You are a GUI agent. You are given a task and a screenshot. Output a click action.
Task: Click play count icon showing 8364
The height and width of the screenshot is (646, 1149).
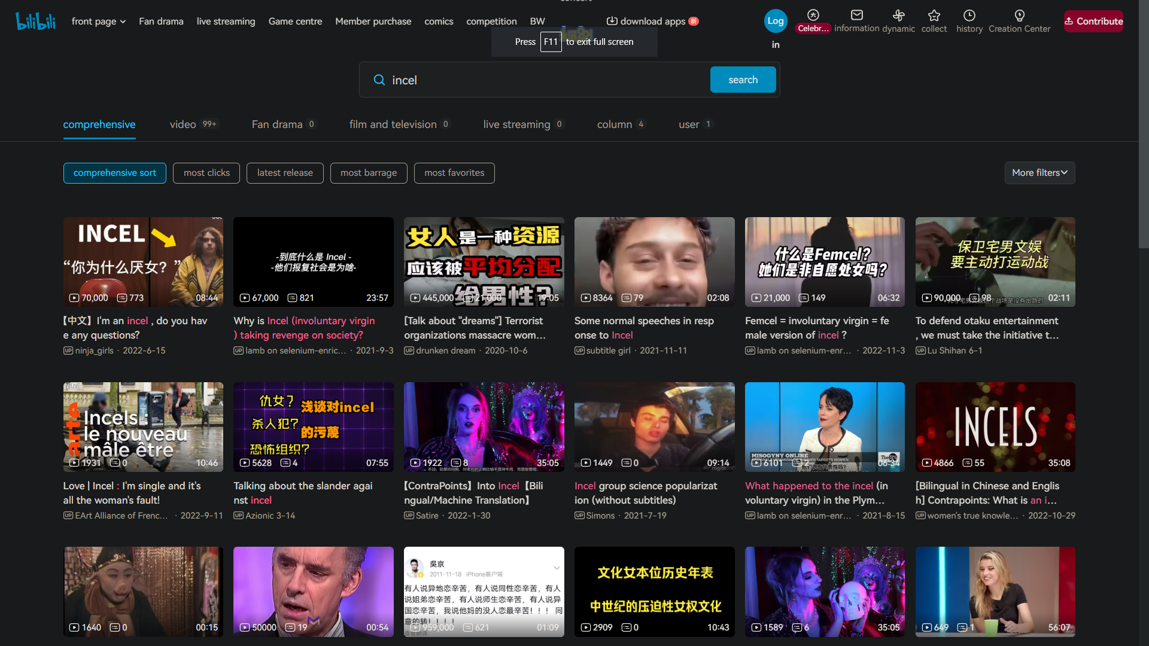click(586, 298)
